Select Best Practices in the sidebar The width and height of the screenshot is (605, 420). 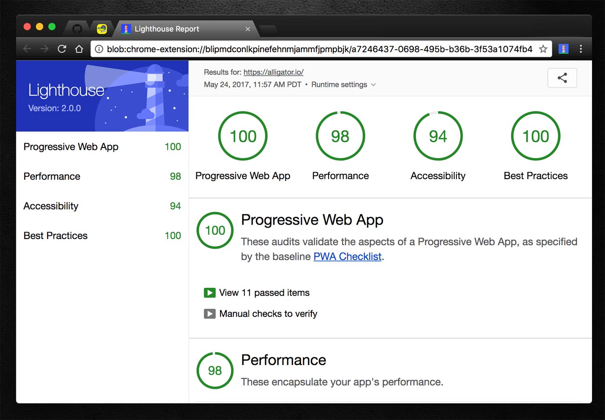(102, 235)
